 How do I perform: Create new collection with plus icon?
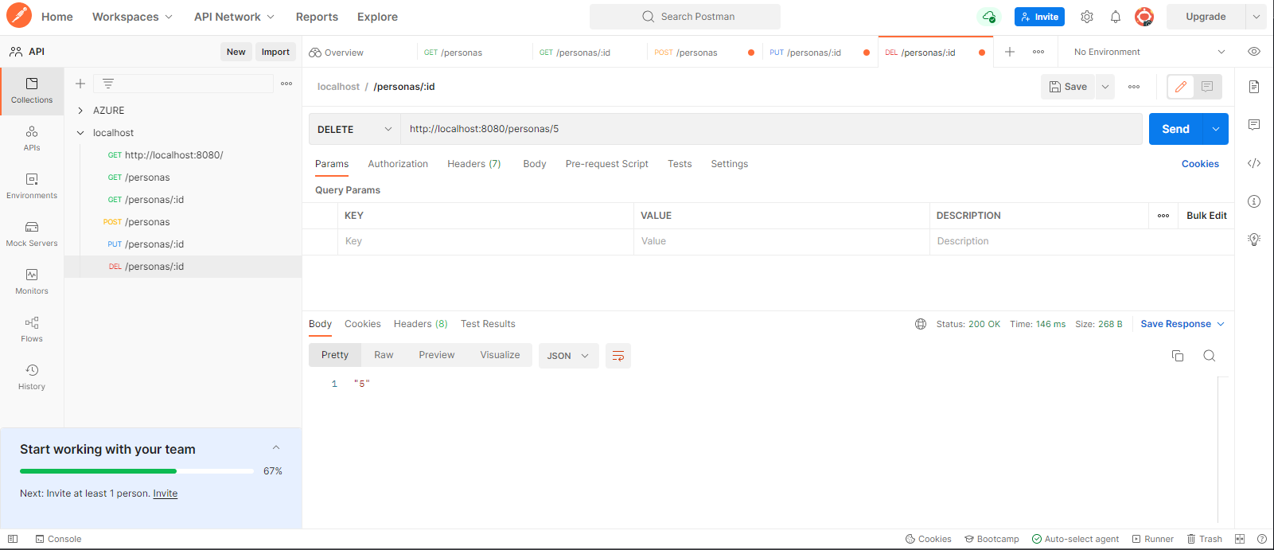click(x=80, y=84)
